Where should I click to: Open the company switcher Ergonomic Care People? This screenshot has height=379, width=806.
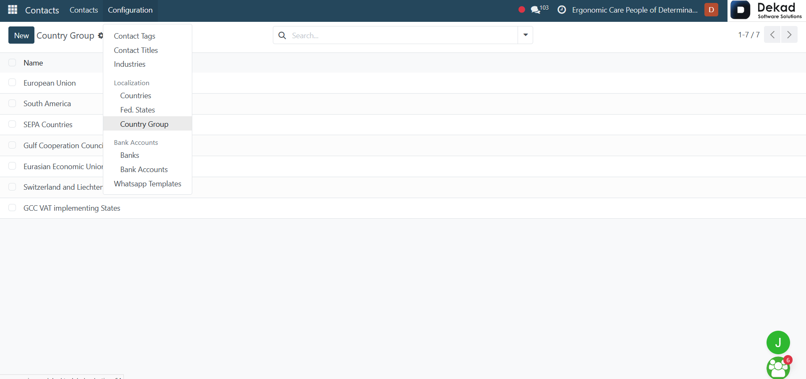(x=635, y=10)
